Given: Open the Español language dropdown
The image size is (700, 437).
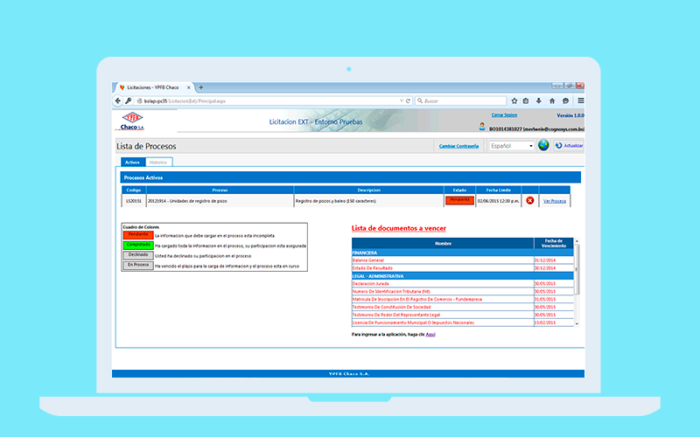Looking at the screenshot, I should 511,146.
